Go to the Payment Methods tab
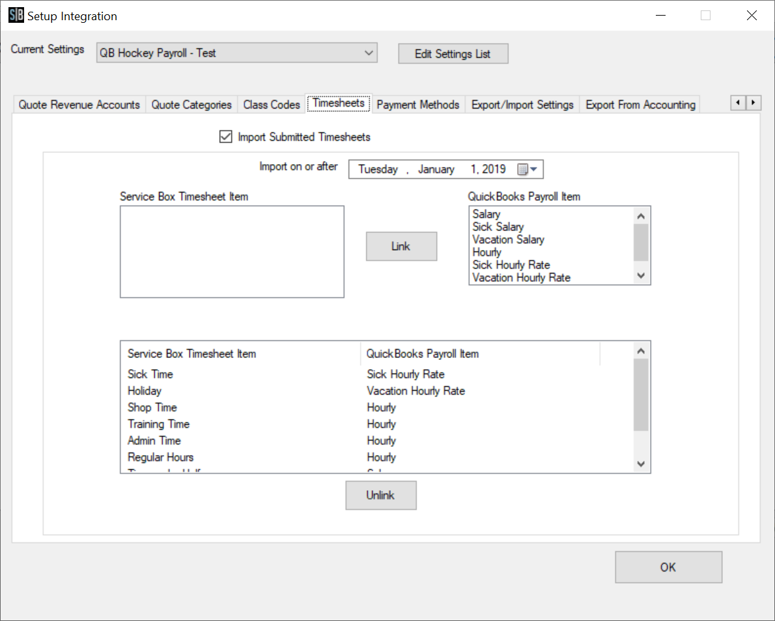The image size is (775, 621). tap(417, 105)
